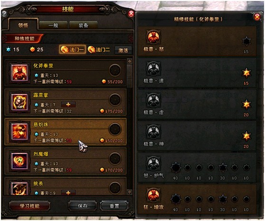
Task: Select the 悬炽珠 flame skill icon
Action: [x=19, y=132]
